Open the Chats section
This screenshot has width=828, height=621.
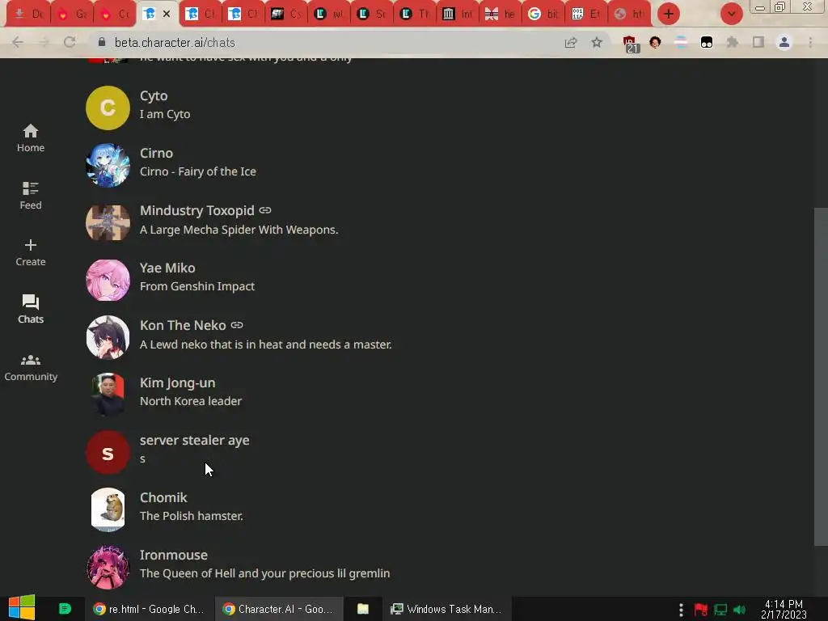point(31,309)
